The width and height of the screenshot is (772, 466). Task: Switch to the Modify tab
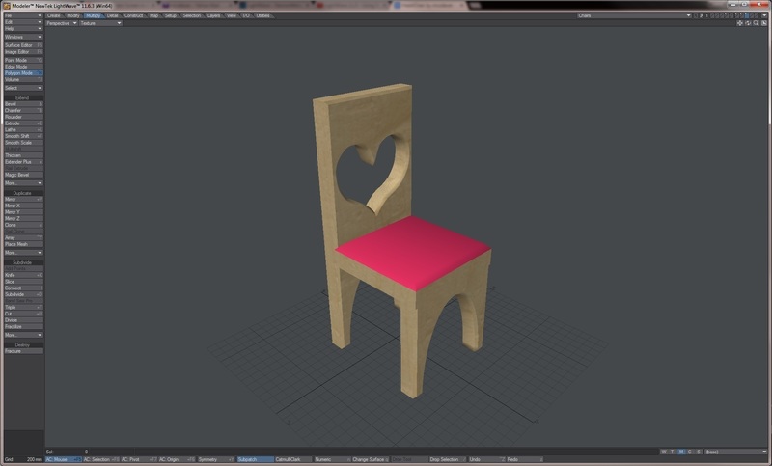tap(73, 15)
